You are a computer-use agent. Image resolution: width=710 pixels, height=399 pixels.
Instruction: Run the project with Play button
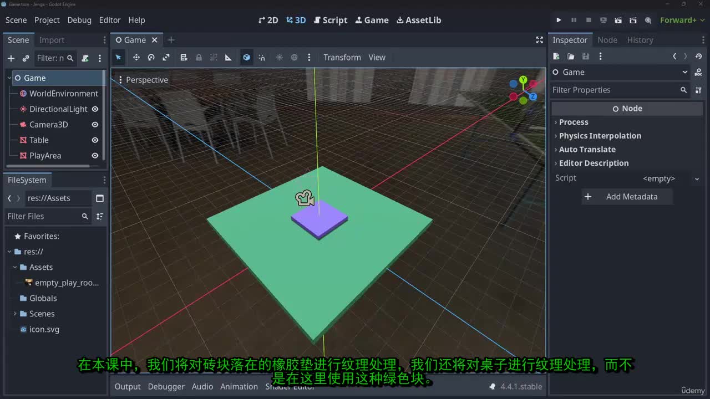pyautogui.click(x=559, y=20)
